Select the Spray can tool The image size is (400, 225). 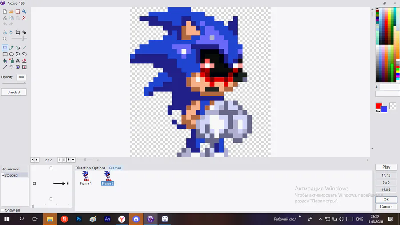click(11, 61)
